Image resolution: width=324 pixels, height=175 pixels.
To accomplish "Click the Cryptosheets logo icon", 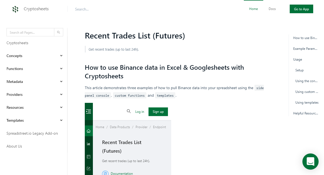I will [15, 9].
